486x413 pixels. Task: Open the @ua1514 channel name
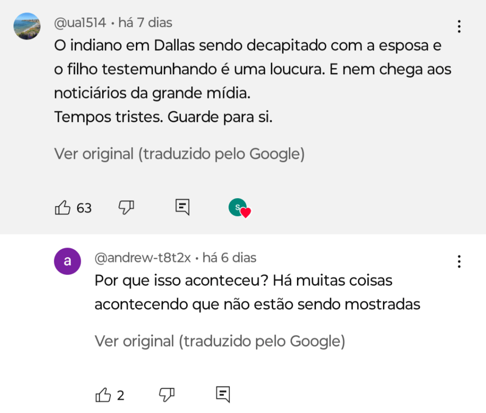(80, 22)
